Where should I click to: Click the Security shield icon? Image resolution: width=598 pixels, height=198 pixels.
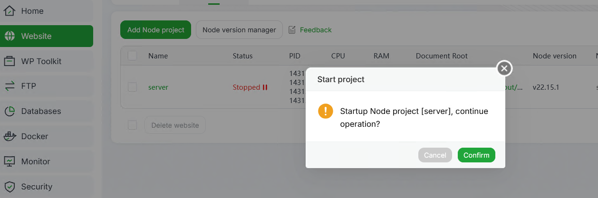10,187
